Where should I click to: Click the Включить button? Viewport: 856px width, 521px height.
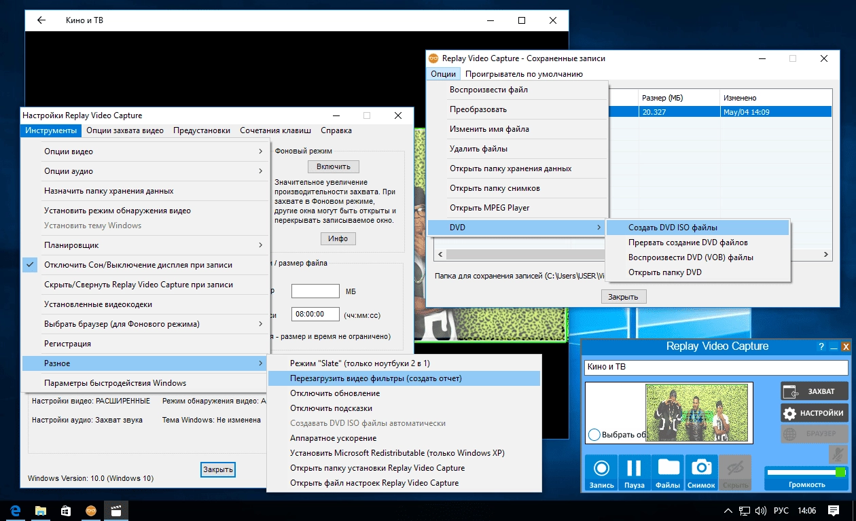[334, 166]
